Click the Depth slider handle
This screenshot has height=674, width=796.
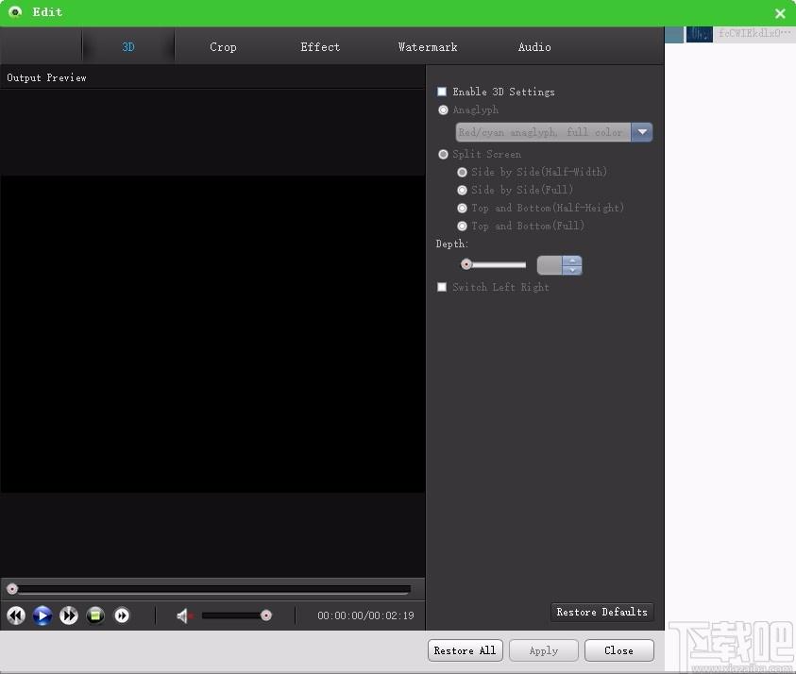[466, 264]
